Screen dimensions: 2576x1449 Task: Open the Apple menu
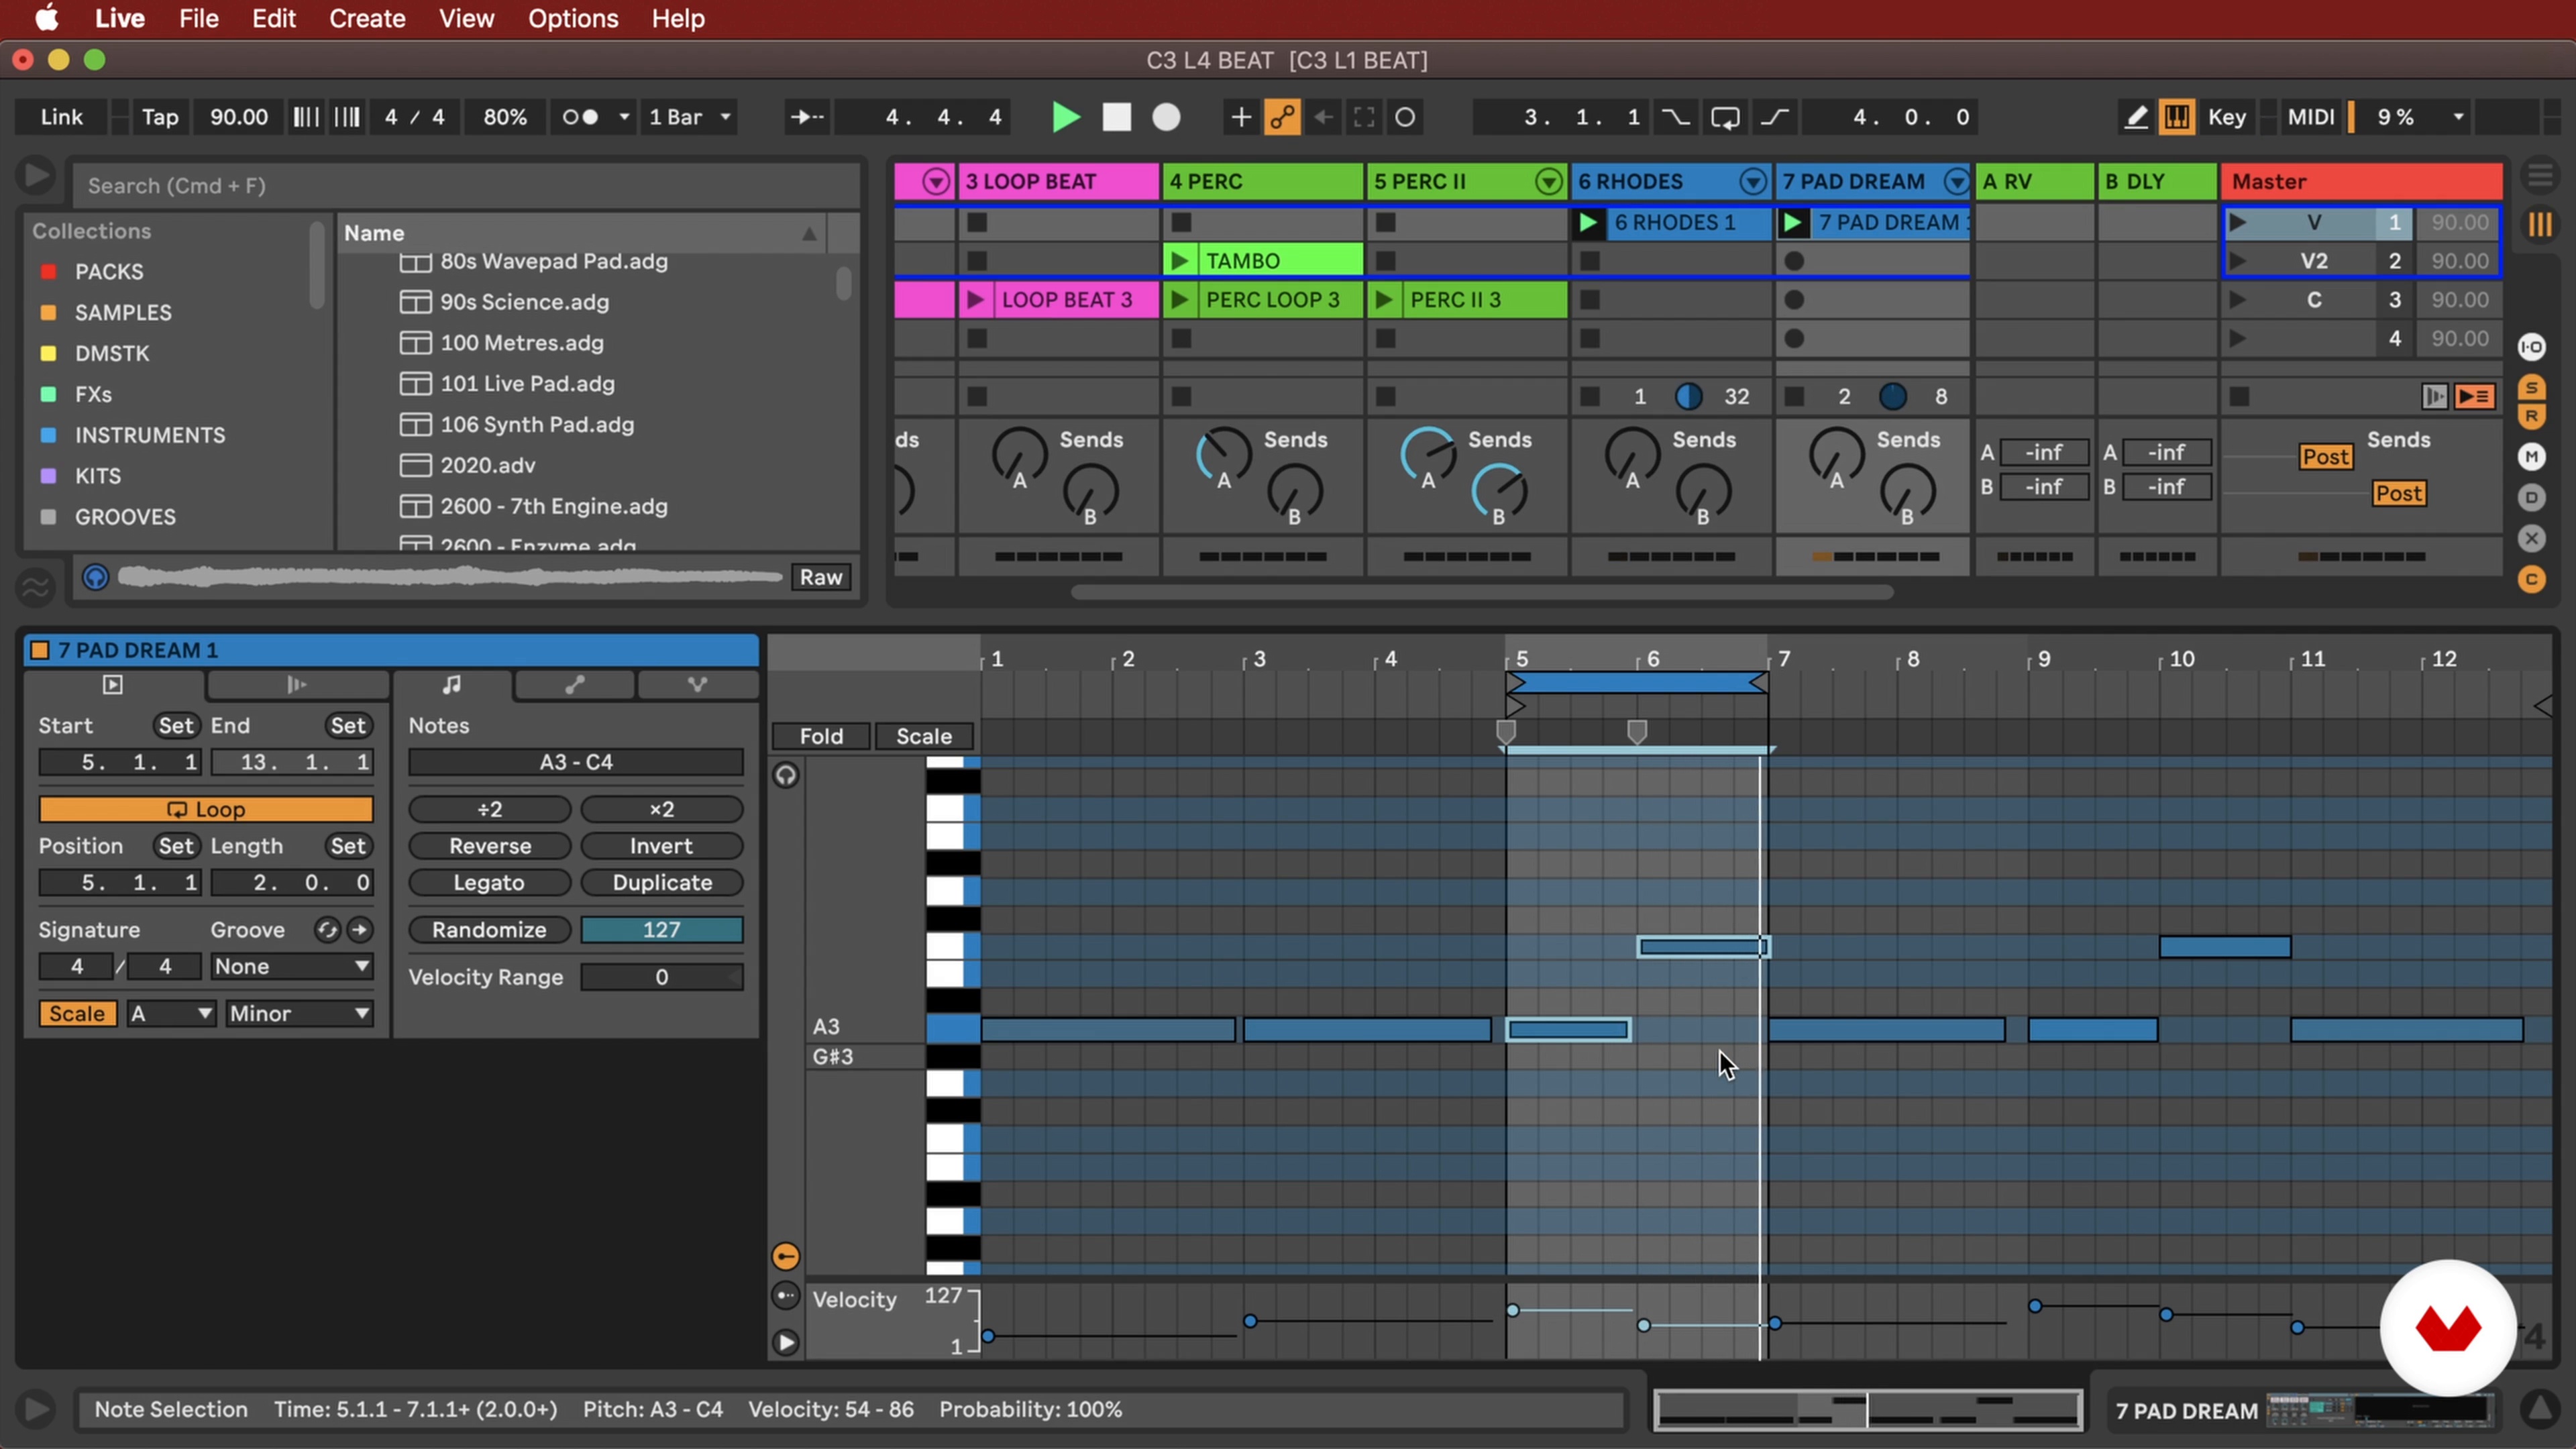[46, 19]
